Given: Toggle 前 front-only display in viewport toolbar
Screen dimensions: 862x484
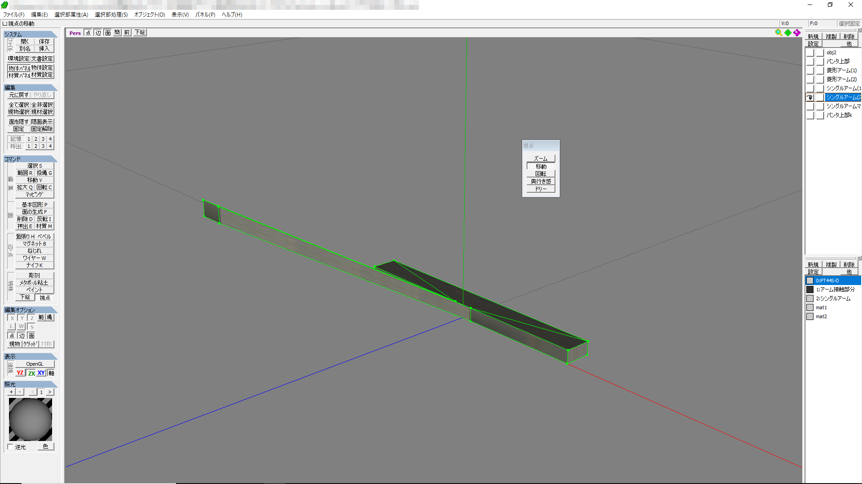Looking at the screenshot, I should (x=127, y=33).
